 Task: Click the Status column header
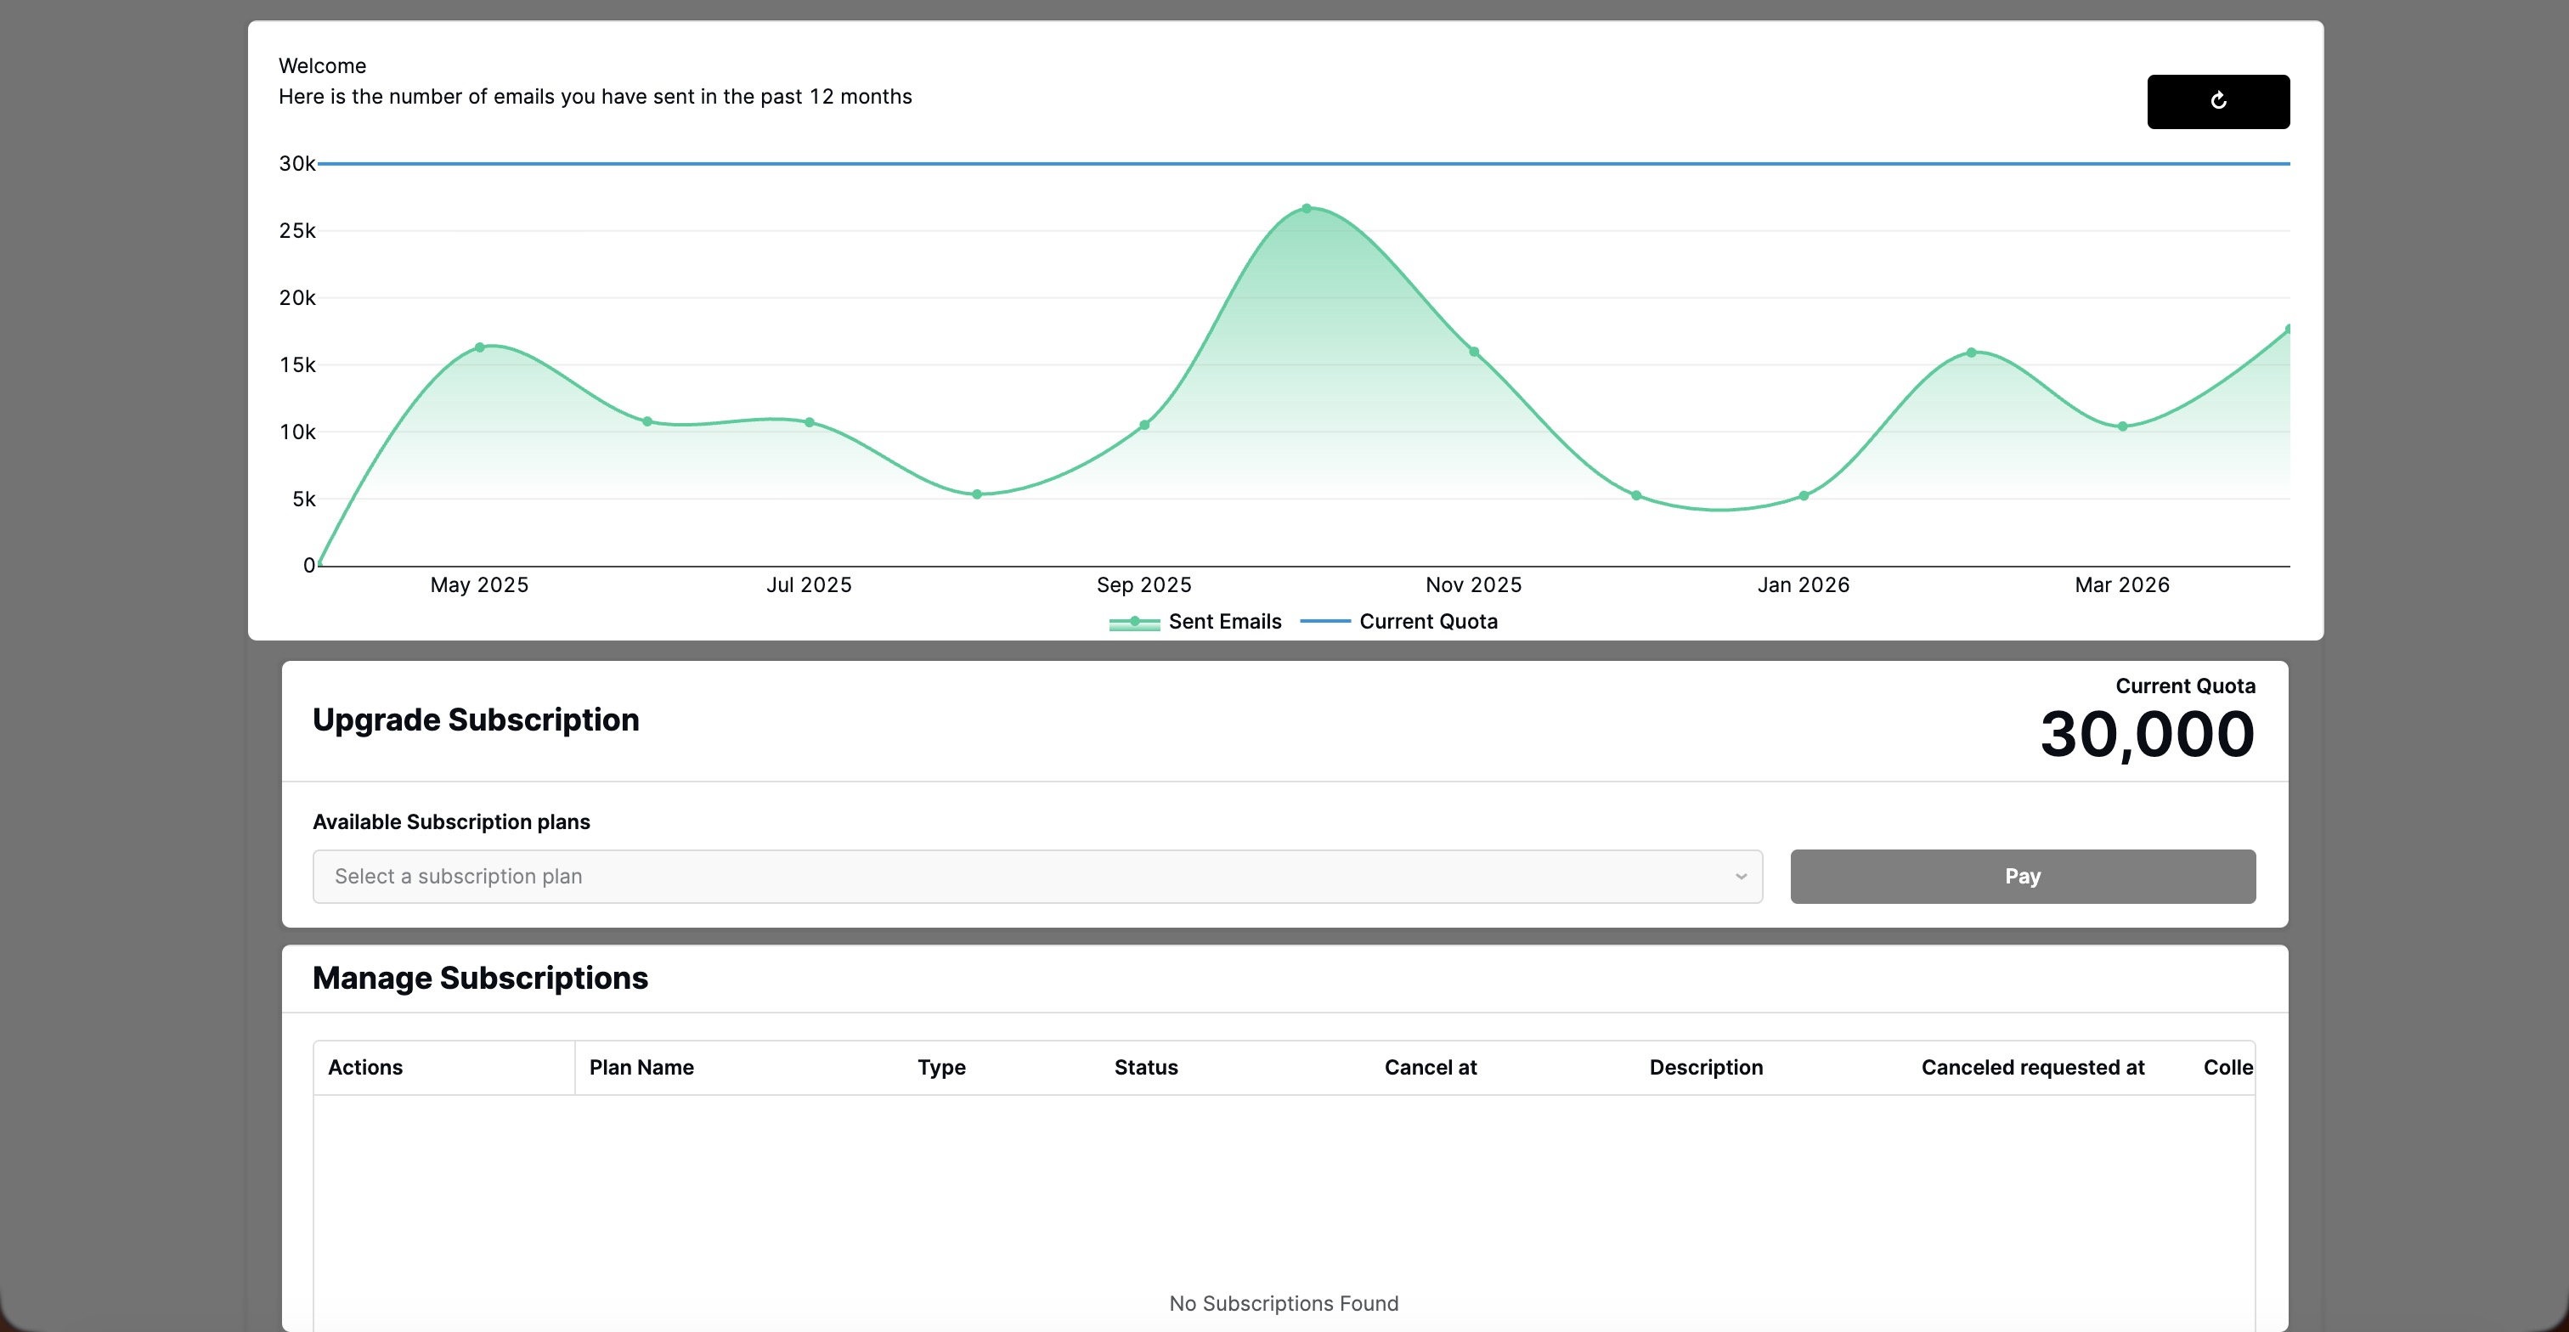tap(1145, 1067)
